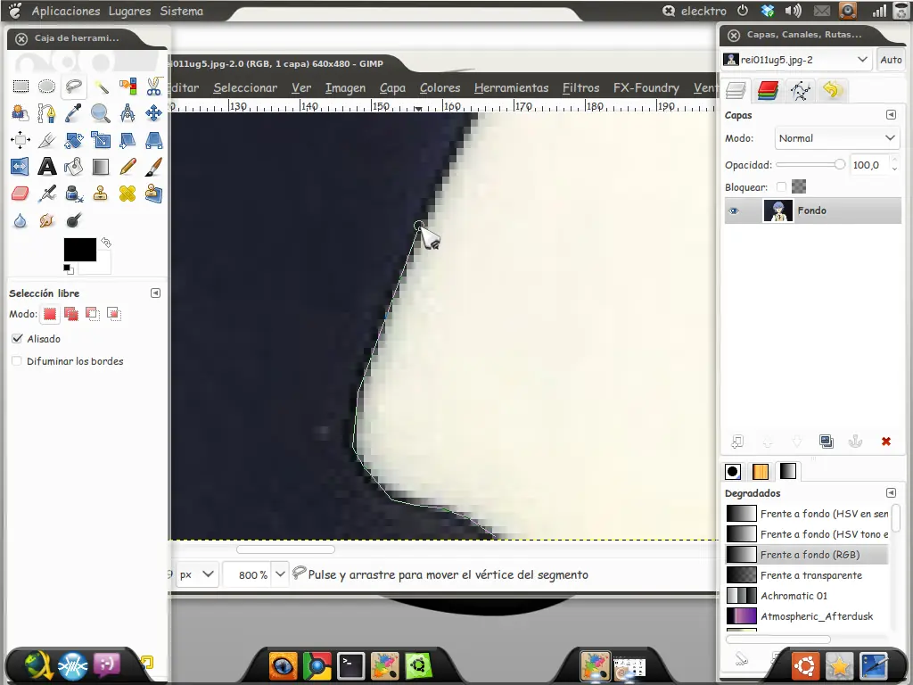Select the Rotate tool
The height and width of the screenshot is (685, 913).
(73, 140)
